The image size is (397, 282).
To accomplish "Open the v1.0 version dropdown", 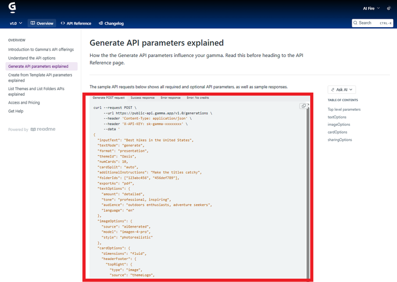I will tap(16, 23).
